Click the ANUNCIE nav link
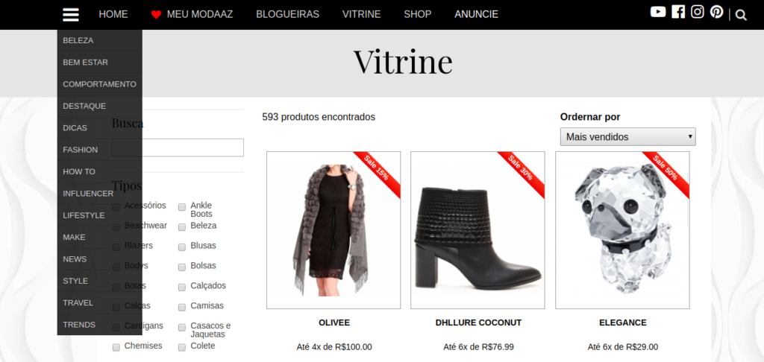 476,15
